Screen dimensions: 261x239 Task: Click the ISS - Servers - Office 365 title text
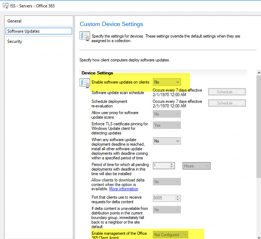(x=32, y=6)
